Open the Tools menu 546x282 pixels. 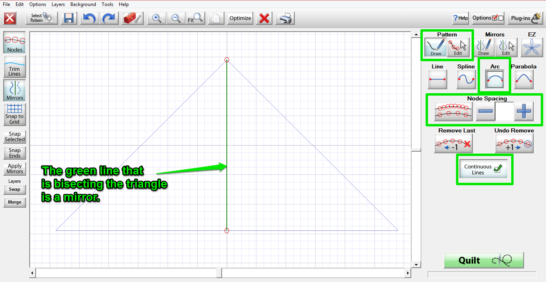pyautogui.click(x=107, y=4)
